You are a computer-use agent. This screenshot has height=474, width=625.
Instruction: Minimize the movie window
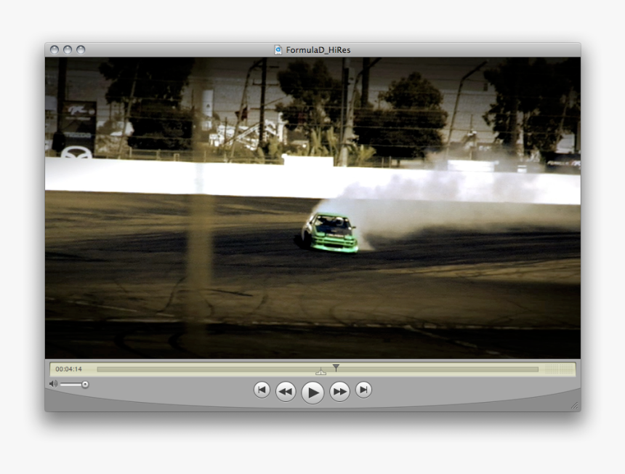coord(68,50)
